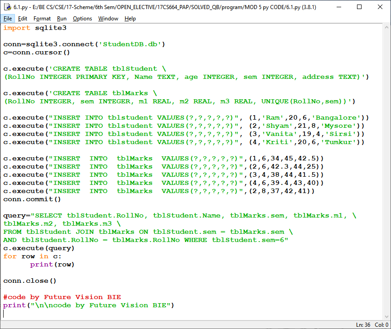Click the vertical scrollbar on right edge
The height and width of the screenshot is (329, 391).
tap(387, 172)
